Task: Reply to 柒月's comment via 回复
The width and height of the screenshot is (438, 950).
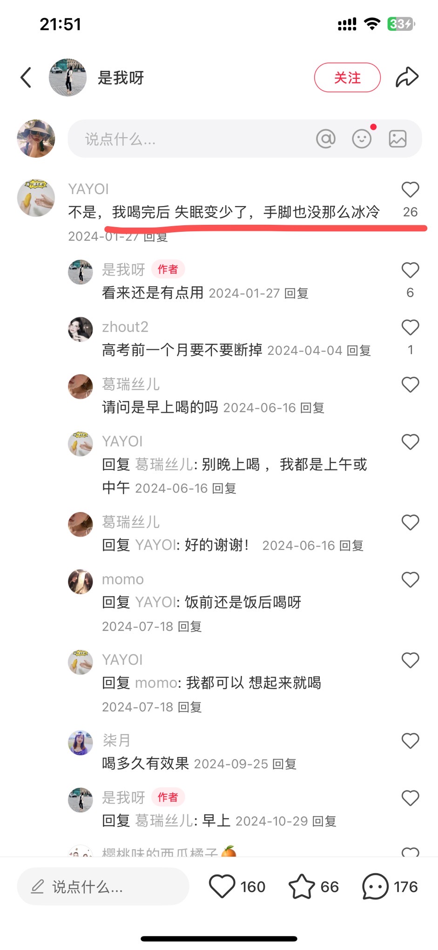Action: [x=284, y=764]
